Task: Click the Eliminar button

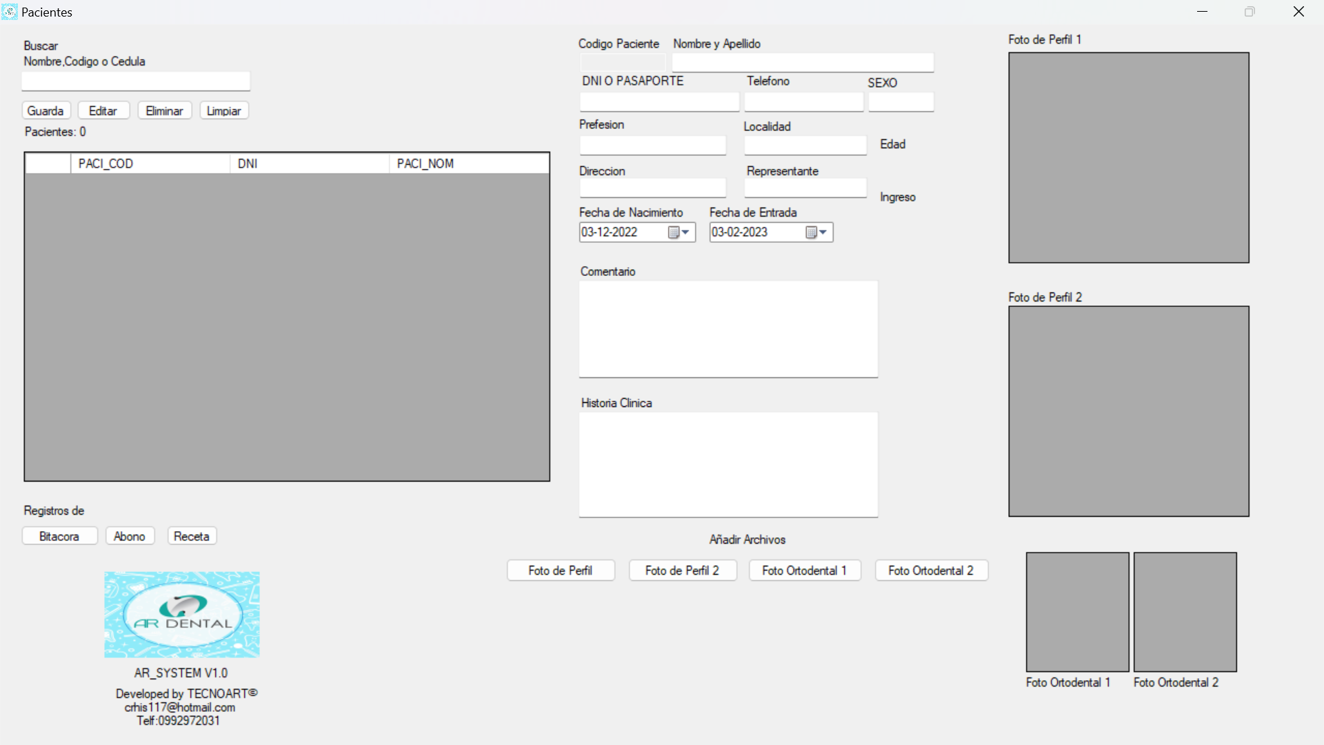Action: coord(164,110)
